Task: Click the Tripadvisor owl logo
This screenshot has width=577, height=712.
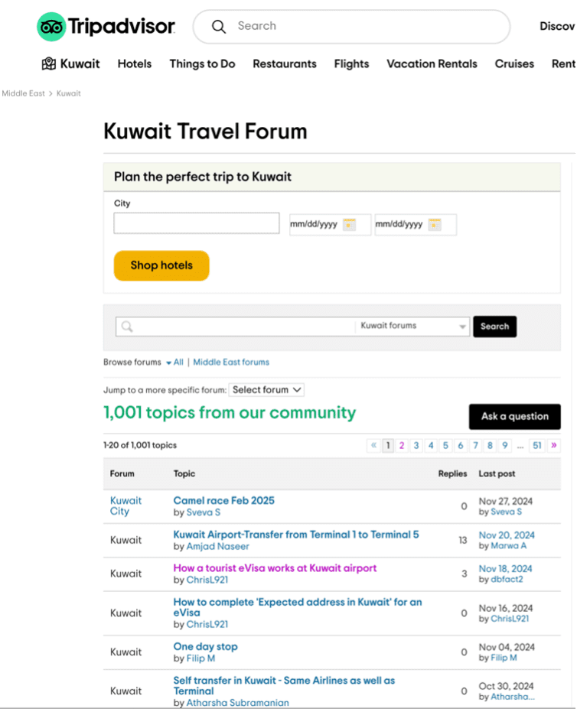Action: tap(51, 26)
